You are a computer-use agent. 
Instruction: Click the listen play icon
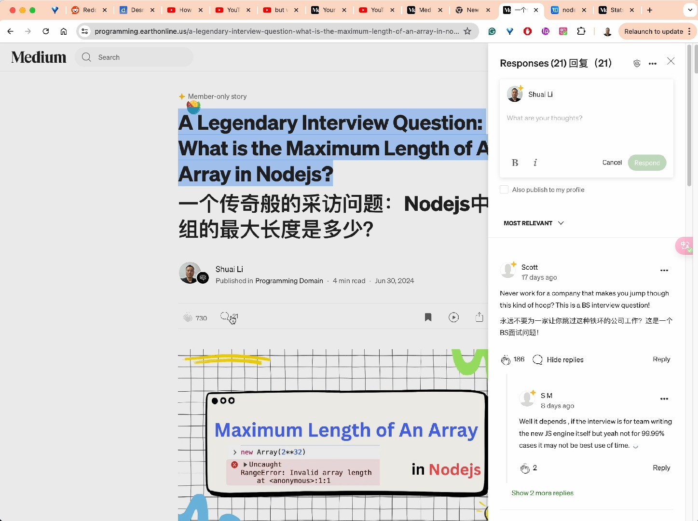pos(453,317)
